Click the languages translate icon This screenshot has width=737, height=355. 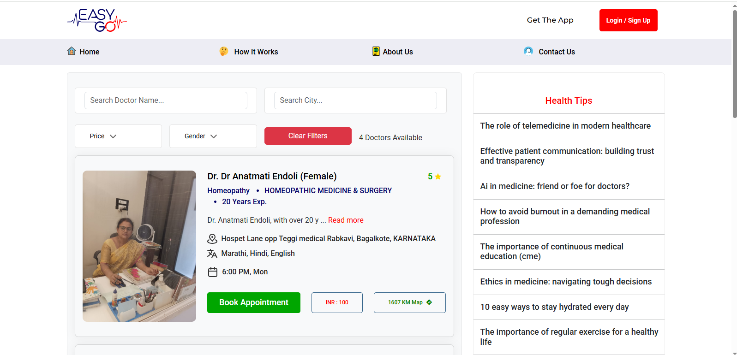click(212, 254)
